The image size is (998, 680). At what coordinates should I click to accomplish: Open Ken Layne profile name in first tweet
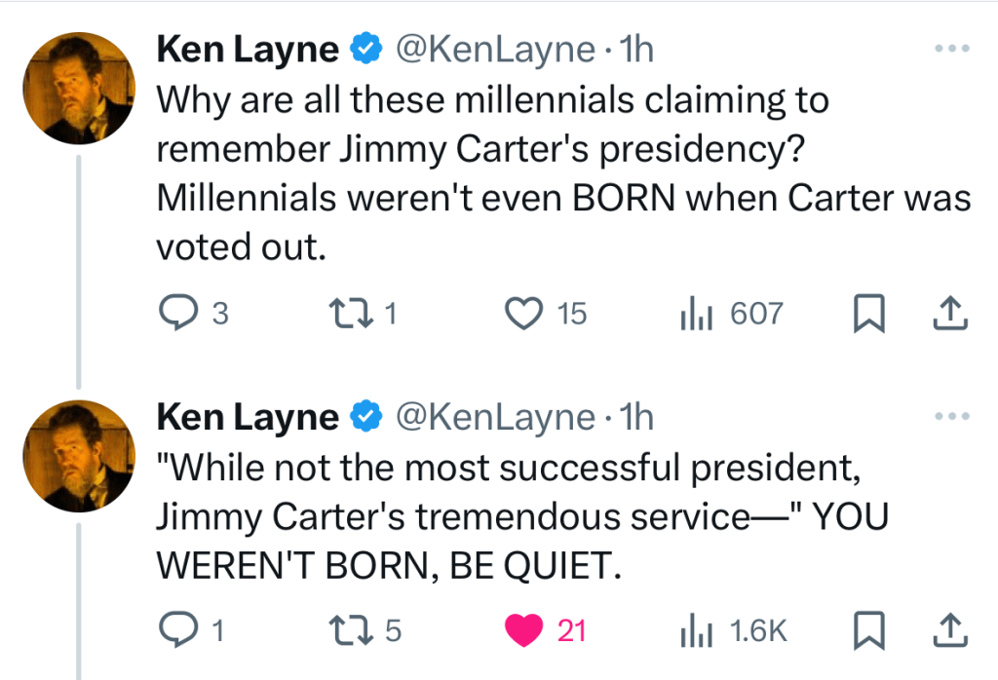click(248, 50)
